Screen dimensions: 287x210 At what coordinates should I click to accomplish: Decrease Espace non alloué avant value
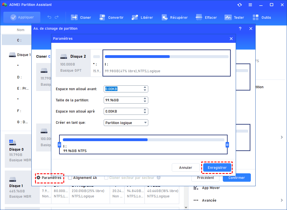click(145, 90)
